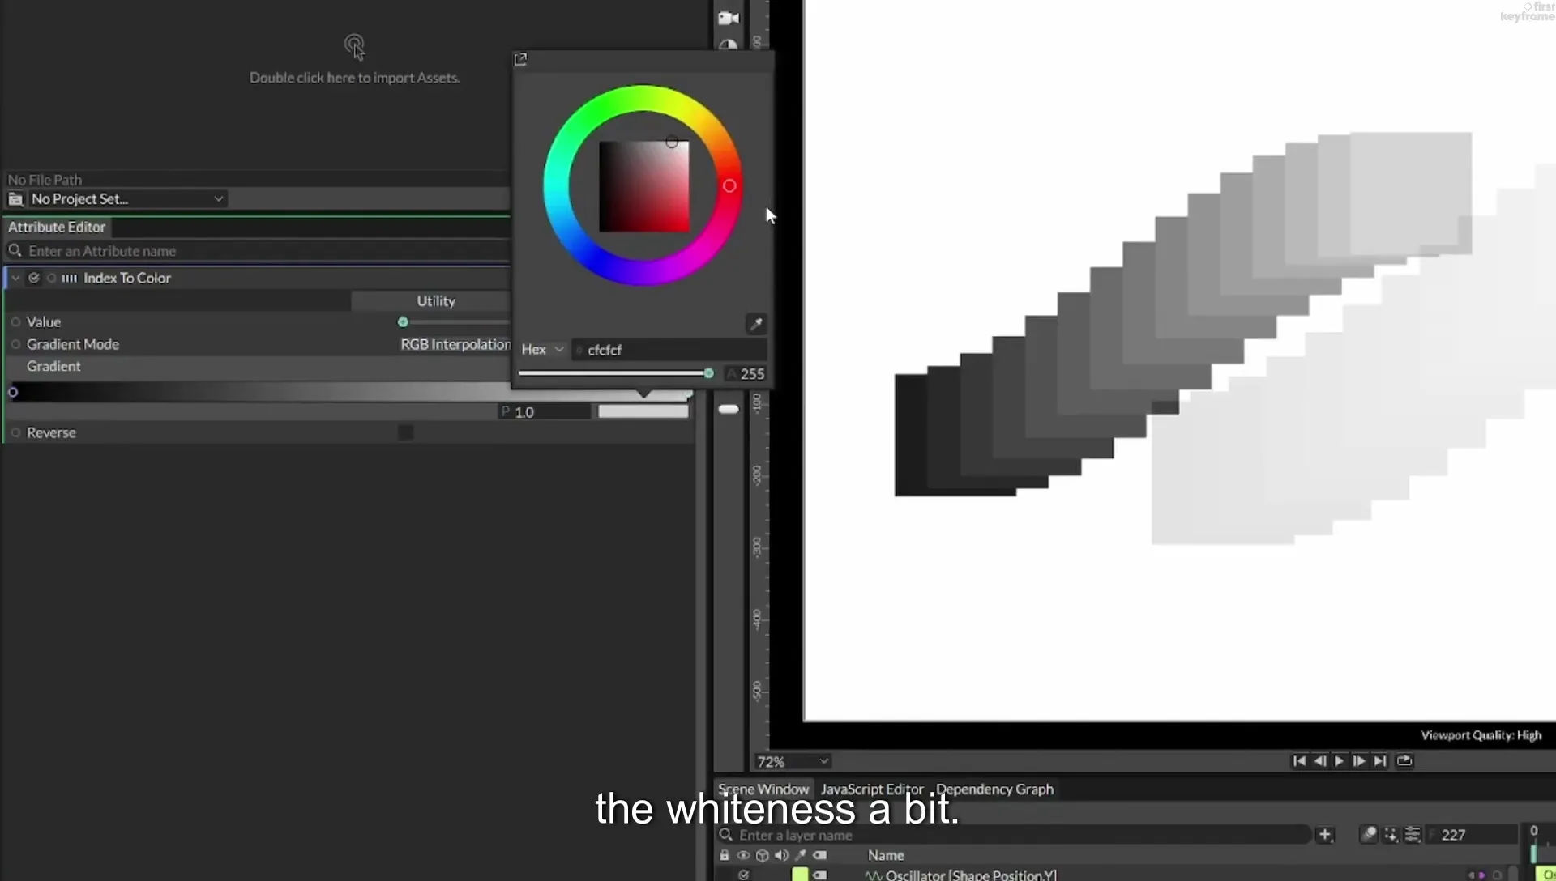
Task: Click the Utility header label
Action: pyautogui.click(x=435, y=300)
